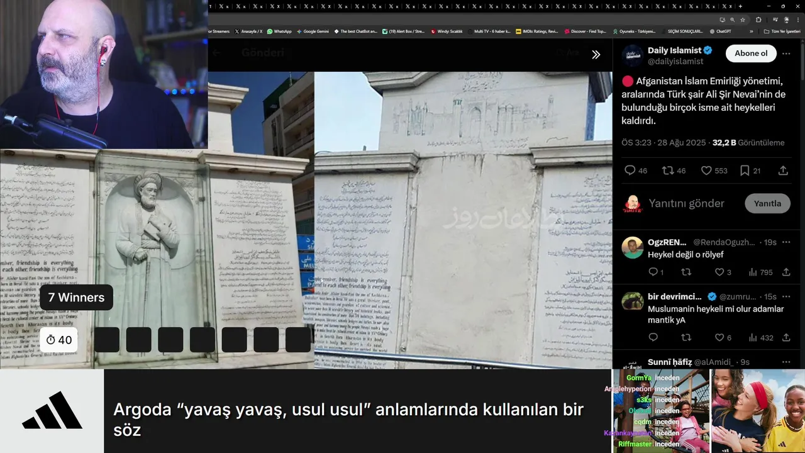Click the comment text Heykel değil o rölyef
The image size is (805, 453).
click(686, 255)
